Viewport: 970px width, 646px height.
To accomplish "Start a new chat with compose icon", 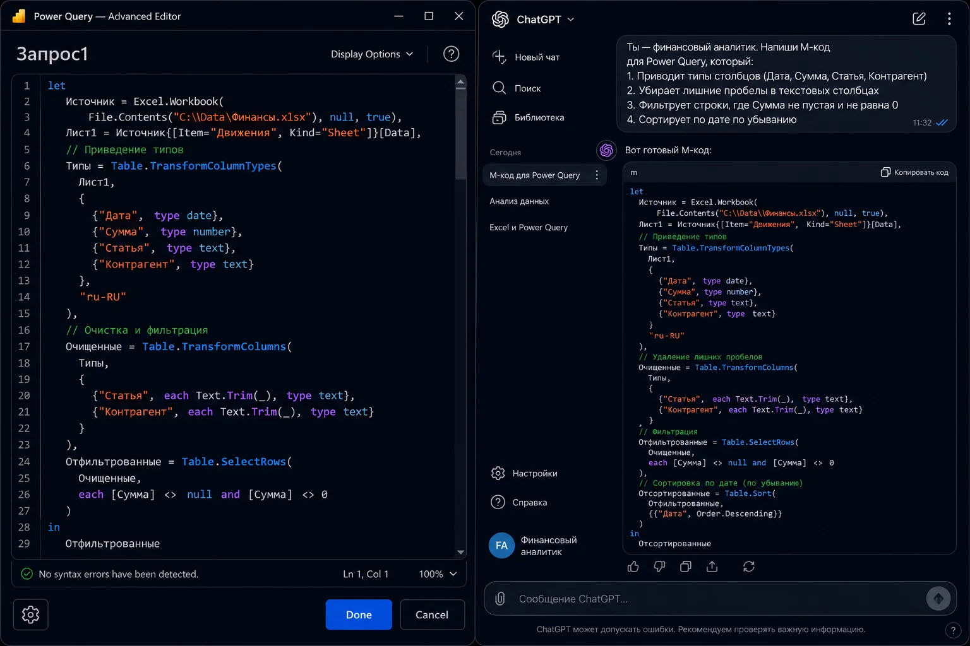I will (919, 19).
